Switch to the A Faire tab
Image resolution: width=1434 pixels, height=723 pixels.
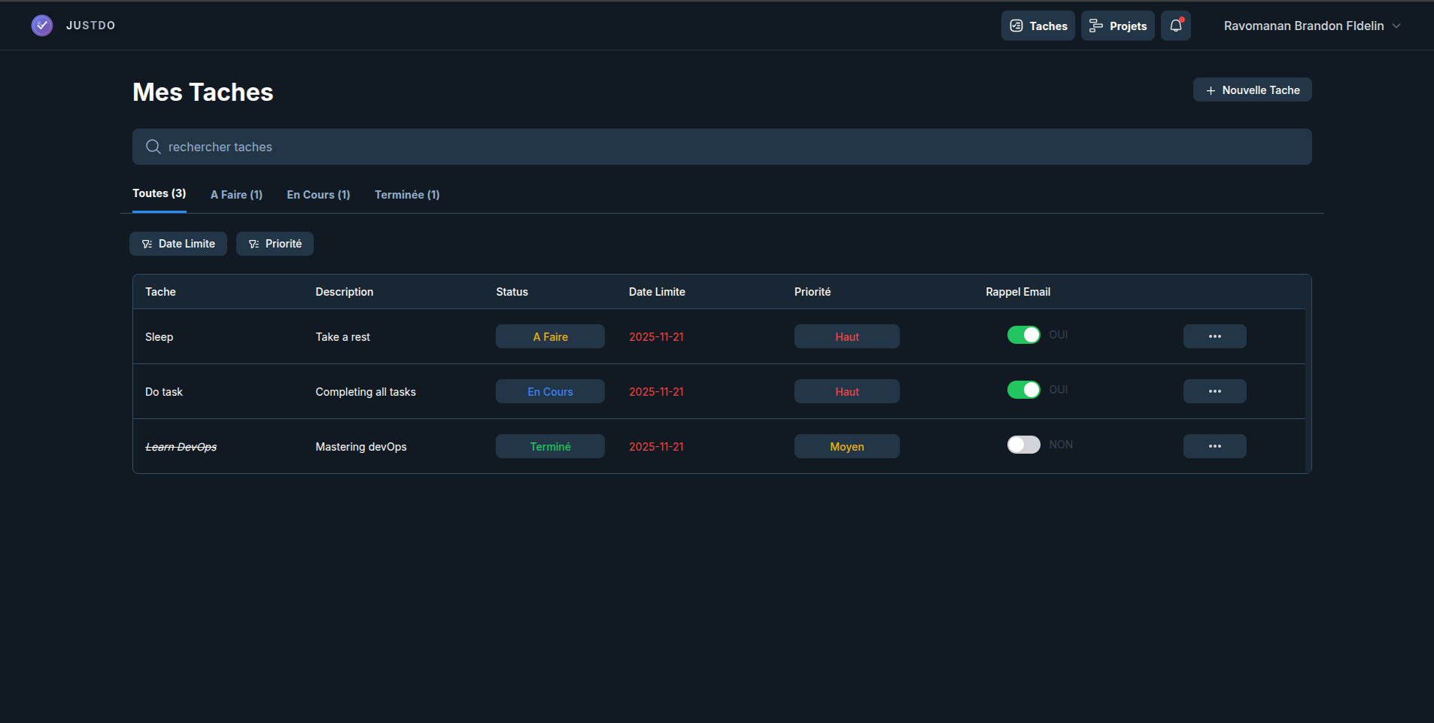point(236,195)
